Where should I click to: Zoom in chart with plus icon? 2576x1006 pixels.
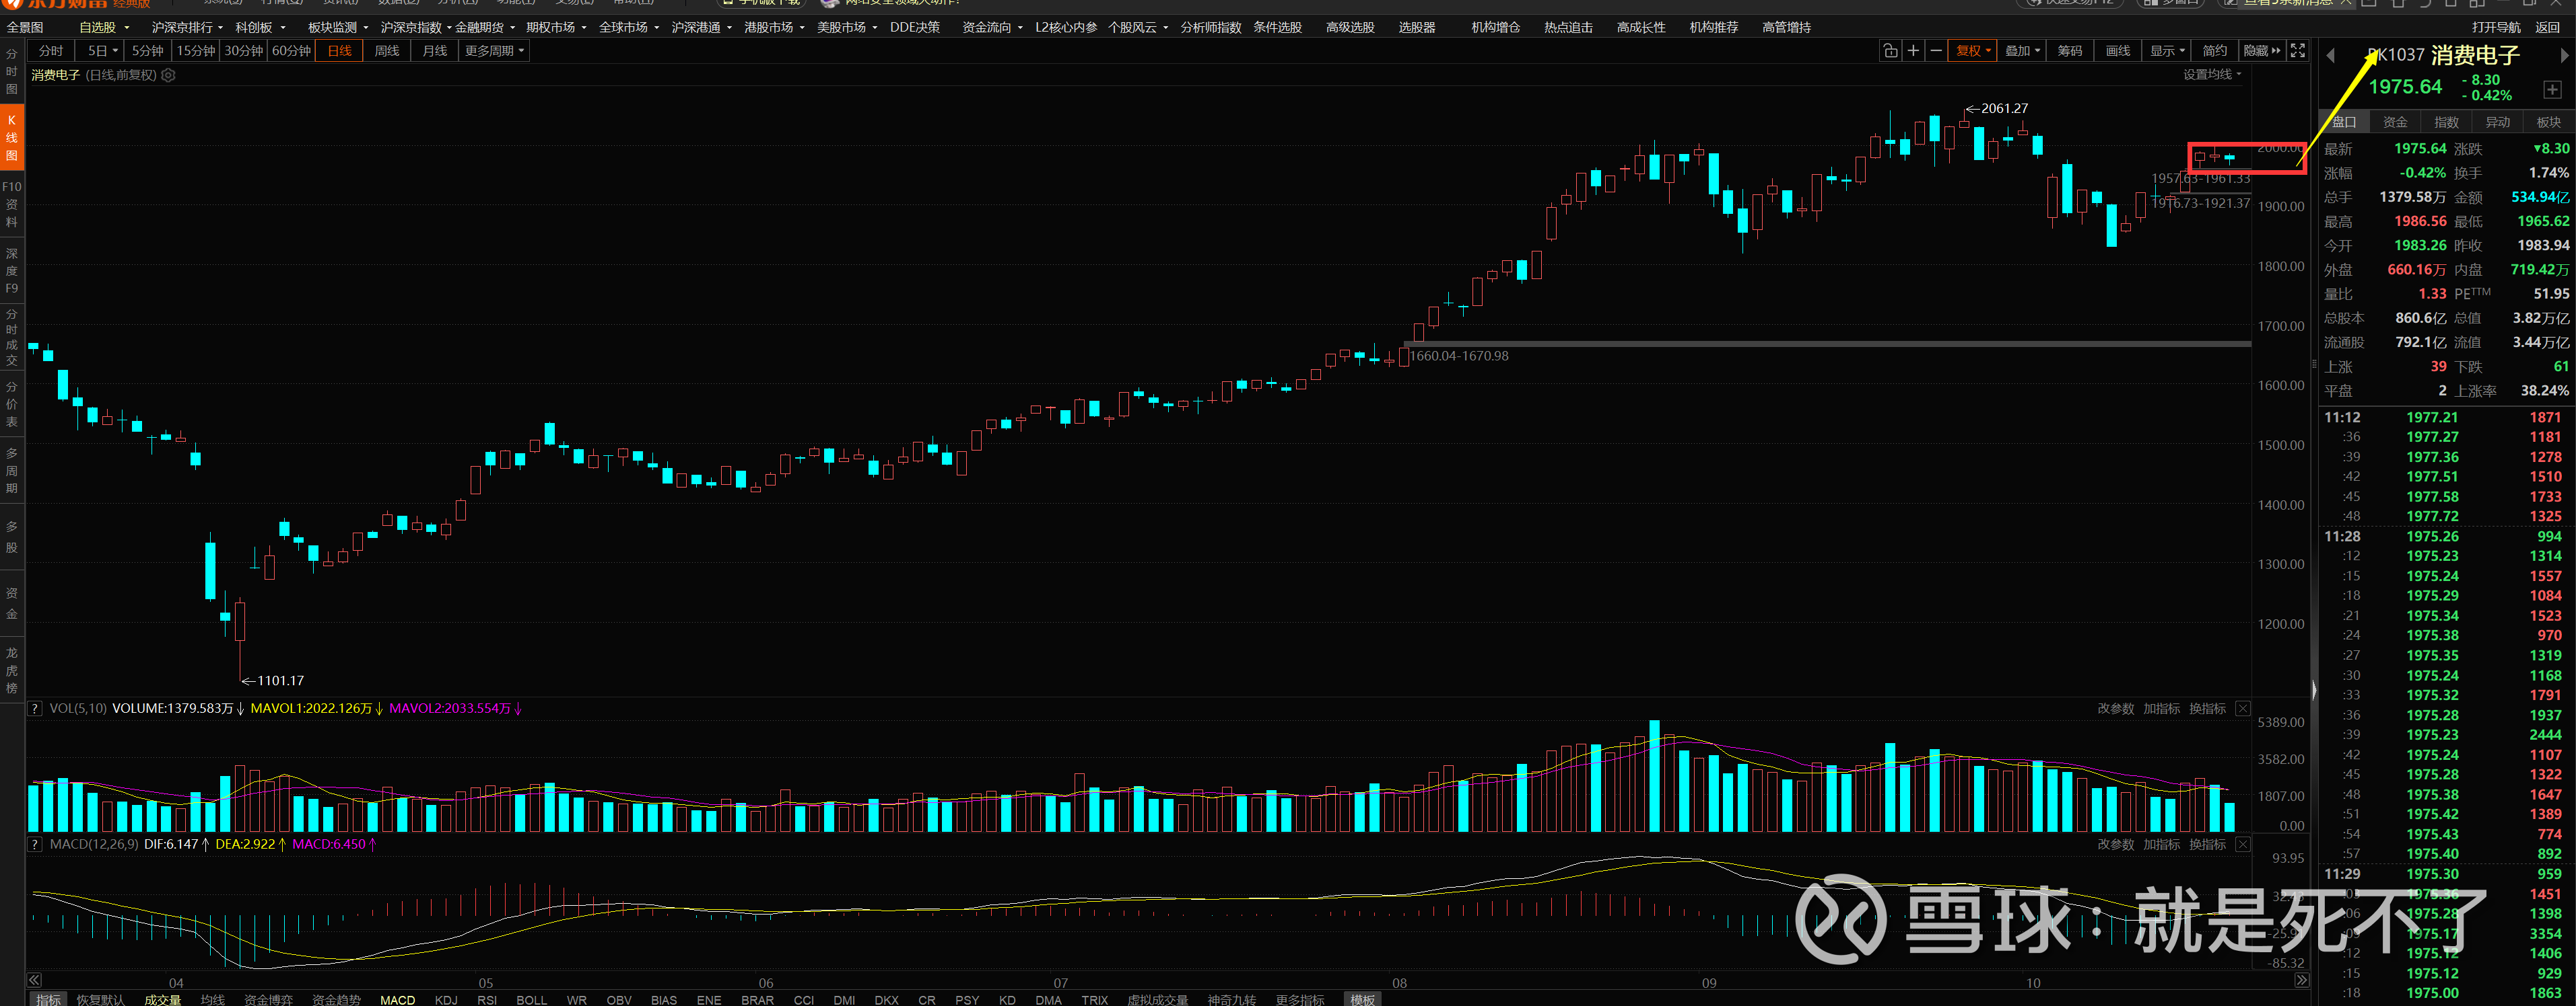pyautogui.click(x=1913, y=51)
